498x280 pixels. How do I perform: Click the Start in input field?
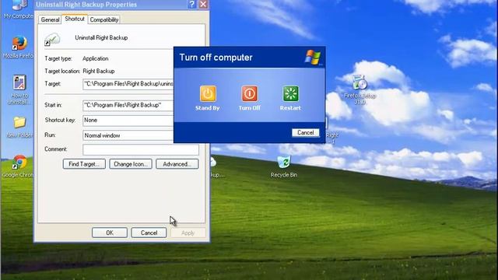tap(128, 106)
